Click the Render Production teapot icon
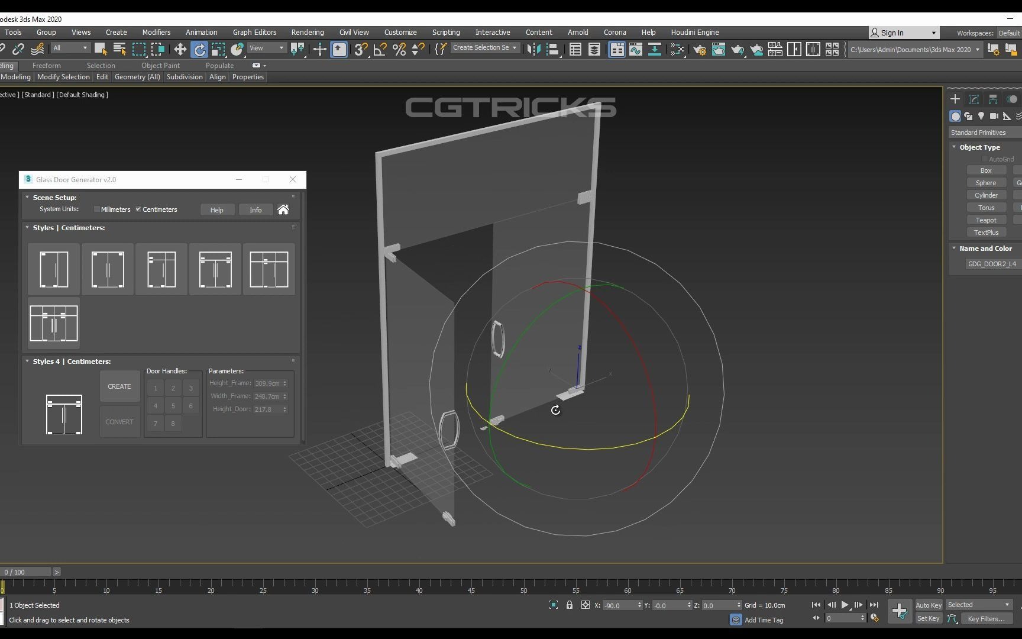1022x639 pixels. (738, 50)
